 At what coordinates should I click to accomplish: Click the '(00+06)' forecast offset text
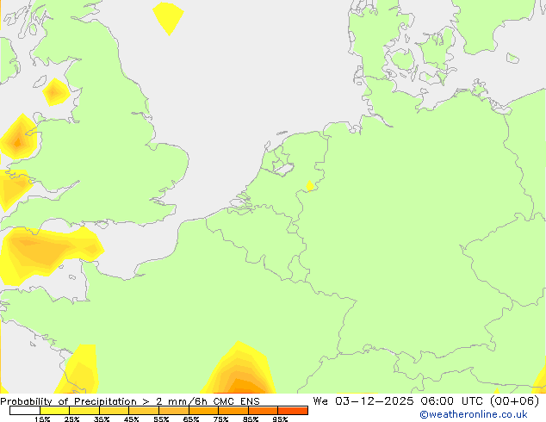coord(514,401)
